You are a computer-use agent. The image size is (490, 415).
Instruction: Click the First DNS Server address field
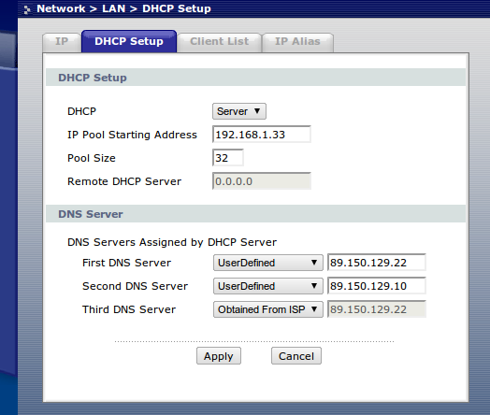tap(377, 263)
